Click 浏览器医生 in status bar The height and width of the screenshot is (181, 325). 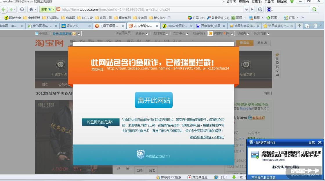coord(198,177)
